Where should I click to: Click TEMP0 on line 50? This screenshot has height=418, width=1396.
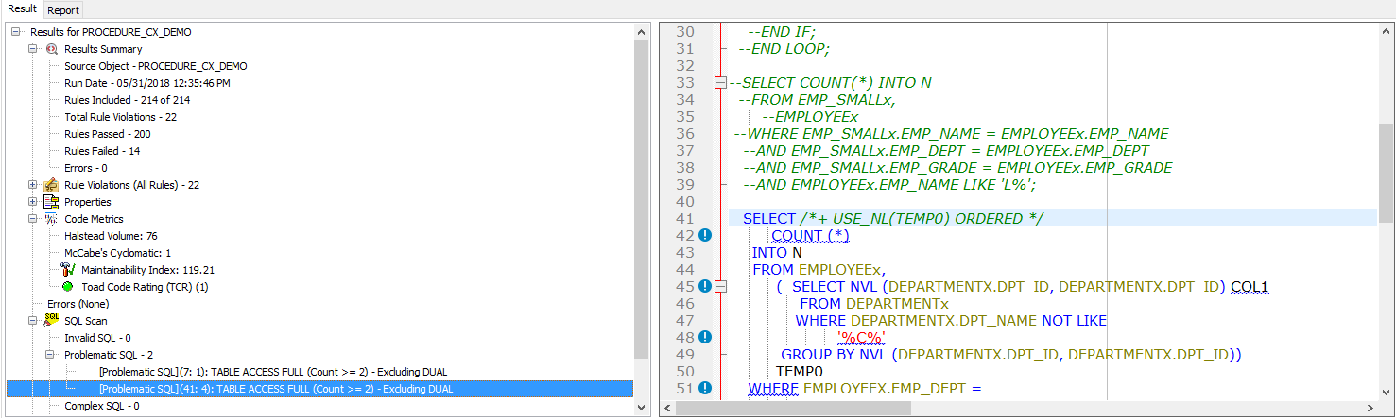click(x=800, y=372)
